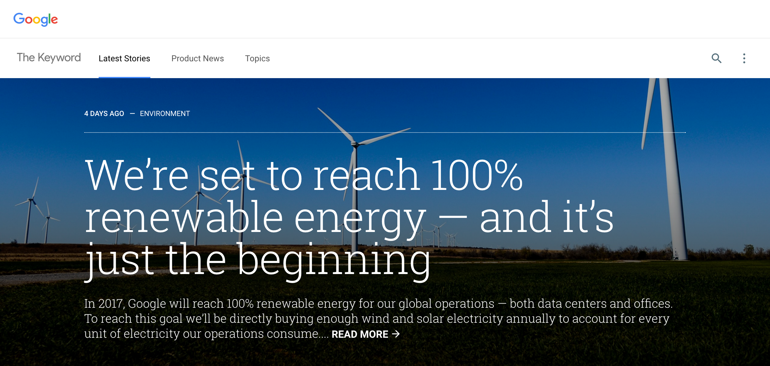Viewport: 770px width, 366px height.
Task: Go to The Keyword home link
Action: pyautogui.click(x=49, y=58)
